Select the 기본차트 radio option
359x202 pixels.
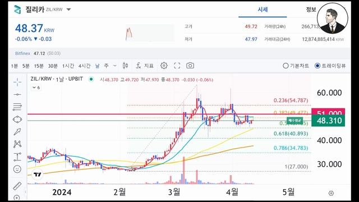tap(296, 66)
